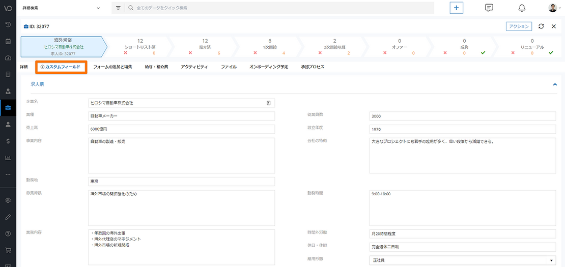Click the 勤務地 field containing 東京
Image resolution: width=565 pixels, height=267 pixels.
coord(181,182)
